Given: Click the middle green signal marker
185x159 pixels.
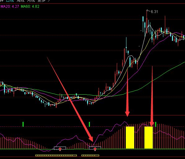Looking at the screenshot, I should click(x=89, y=124).
